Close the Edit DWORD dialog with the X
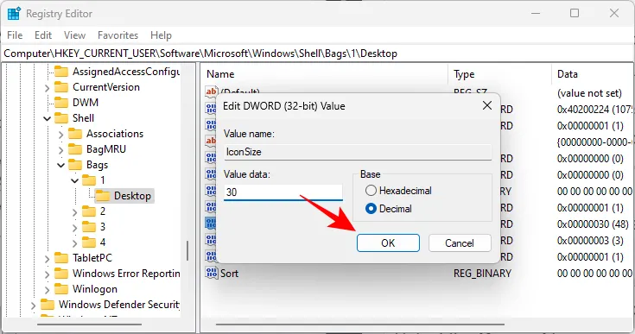The image size is (635, 334). [x=487, y=106]
